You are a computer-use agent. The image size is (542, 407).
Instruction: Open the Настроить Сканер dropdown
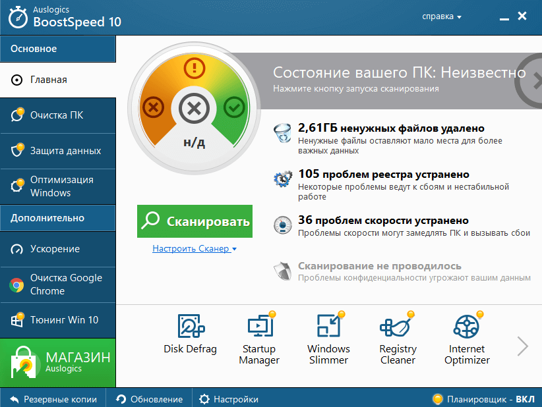pos(194,249)
